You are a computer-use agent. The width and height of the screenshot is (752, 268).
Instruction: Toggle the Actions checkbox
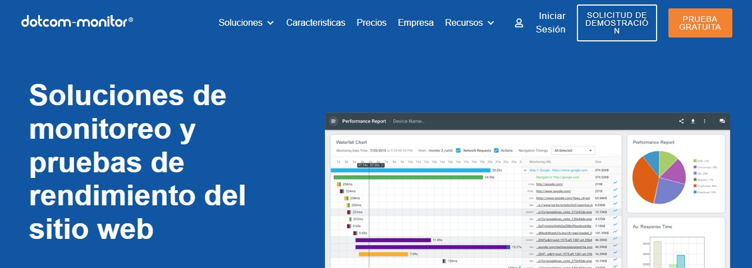[496, 151]
